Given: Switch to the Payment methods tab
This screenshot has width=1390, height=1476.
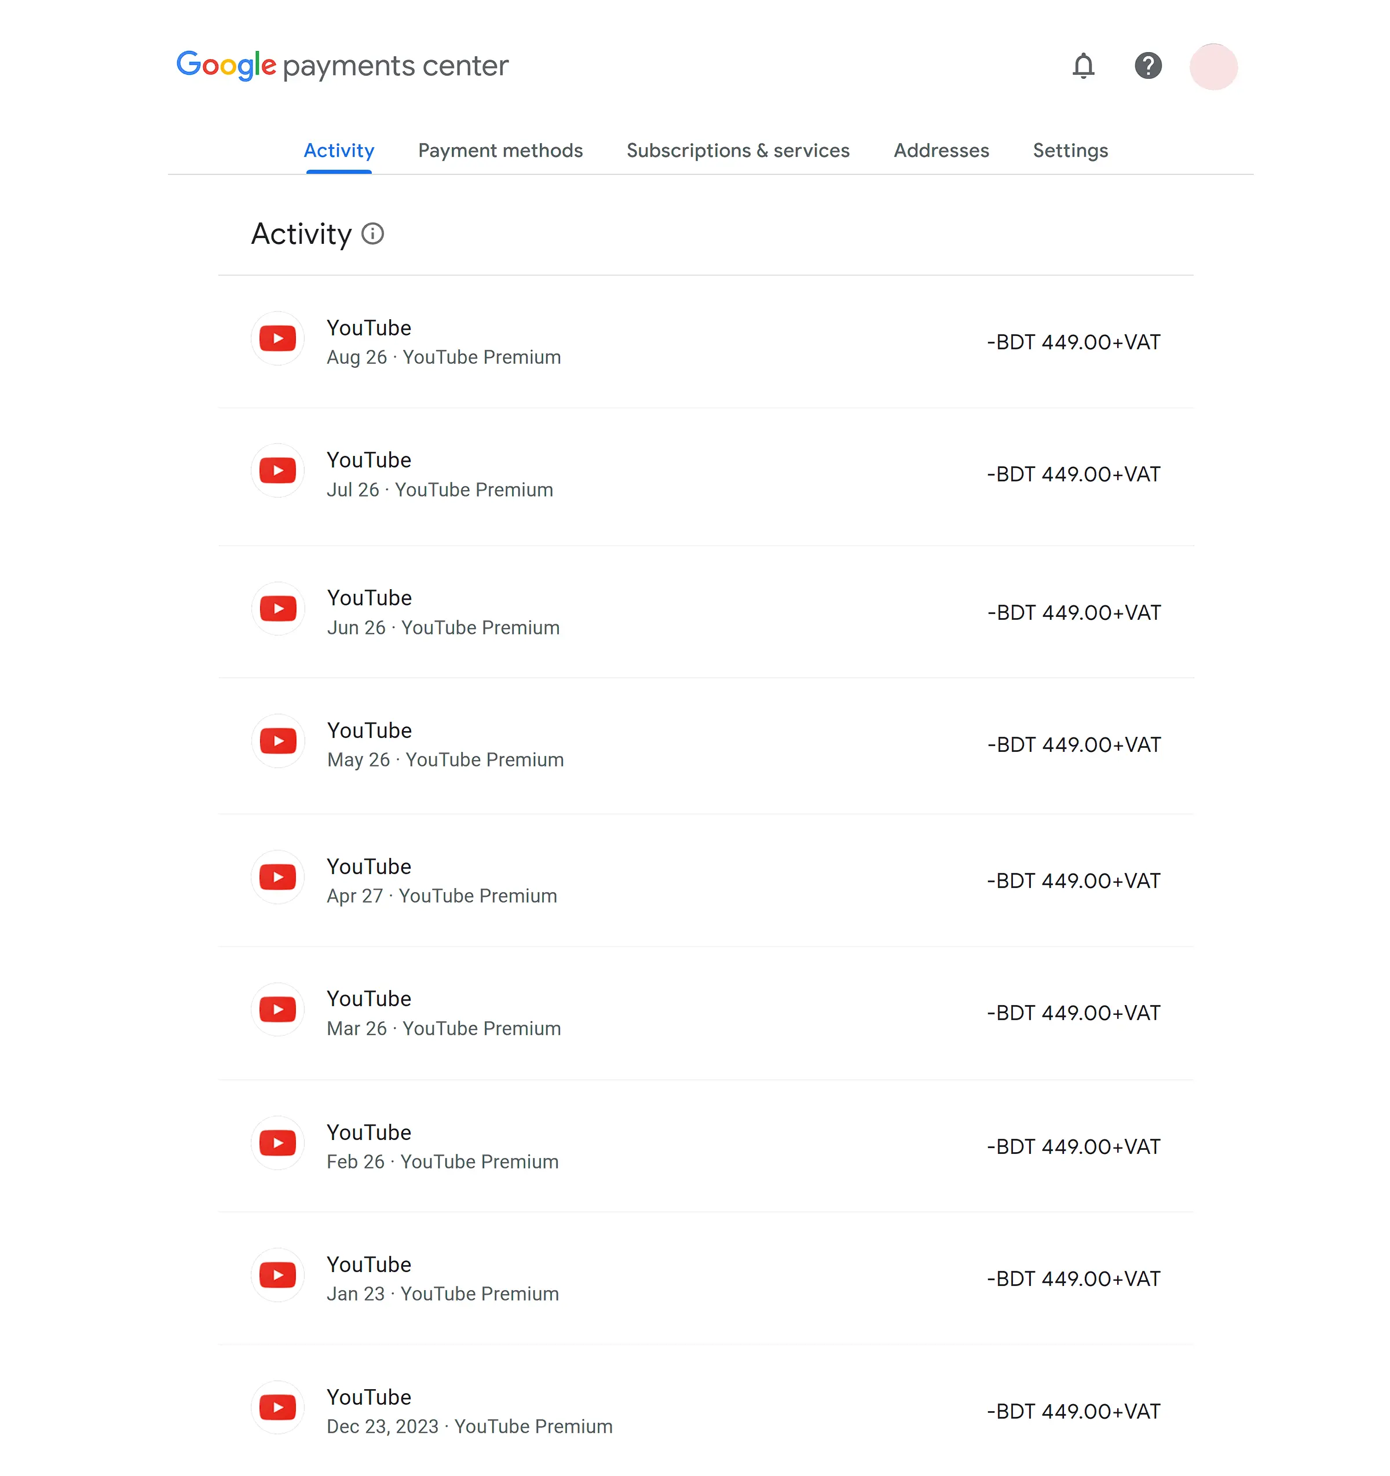Looking at the screenshot, I should [500, 151].
